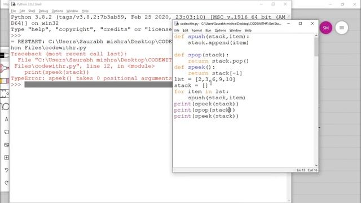Click the codewithr.py editor title icon

177,24
